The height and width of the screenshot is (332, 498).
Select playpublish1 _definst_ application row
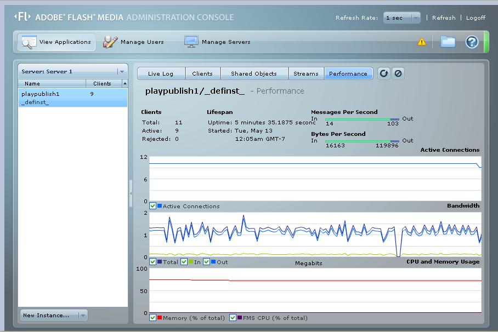[x=73, y=98]
